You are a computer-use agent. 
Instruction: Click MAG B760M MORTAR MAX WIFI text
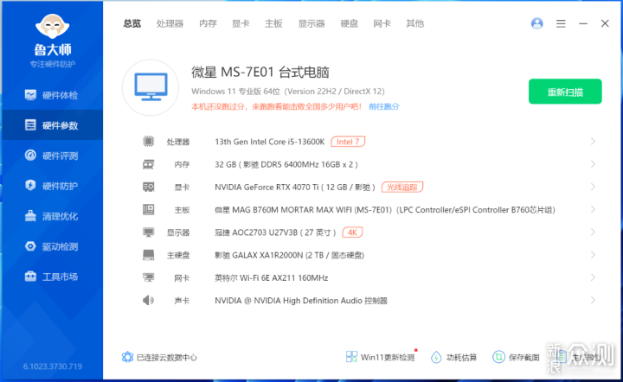click(x=384, y=209)
